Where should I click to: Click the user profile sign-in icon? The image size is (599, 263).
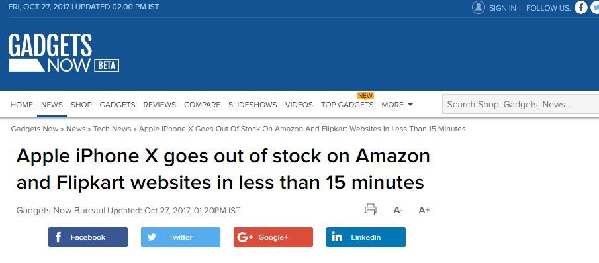coord(479,7)
